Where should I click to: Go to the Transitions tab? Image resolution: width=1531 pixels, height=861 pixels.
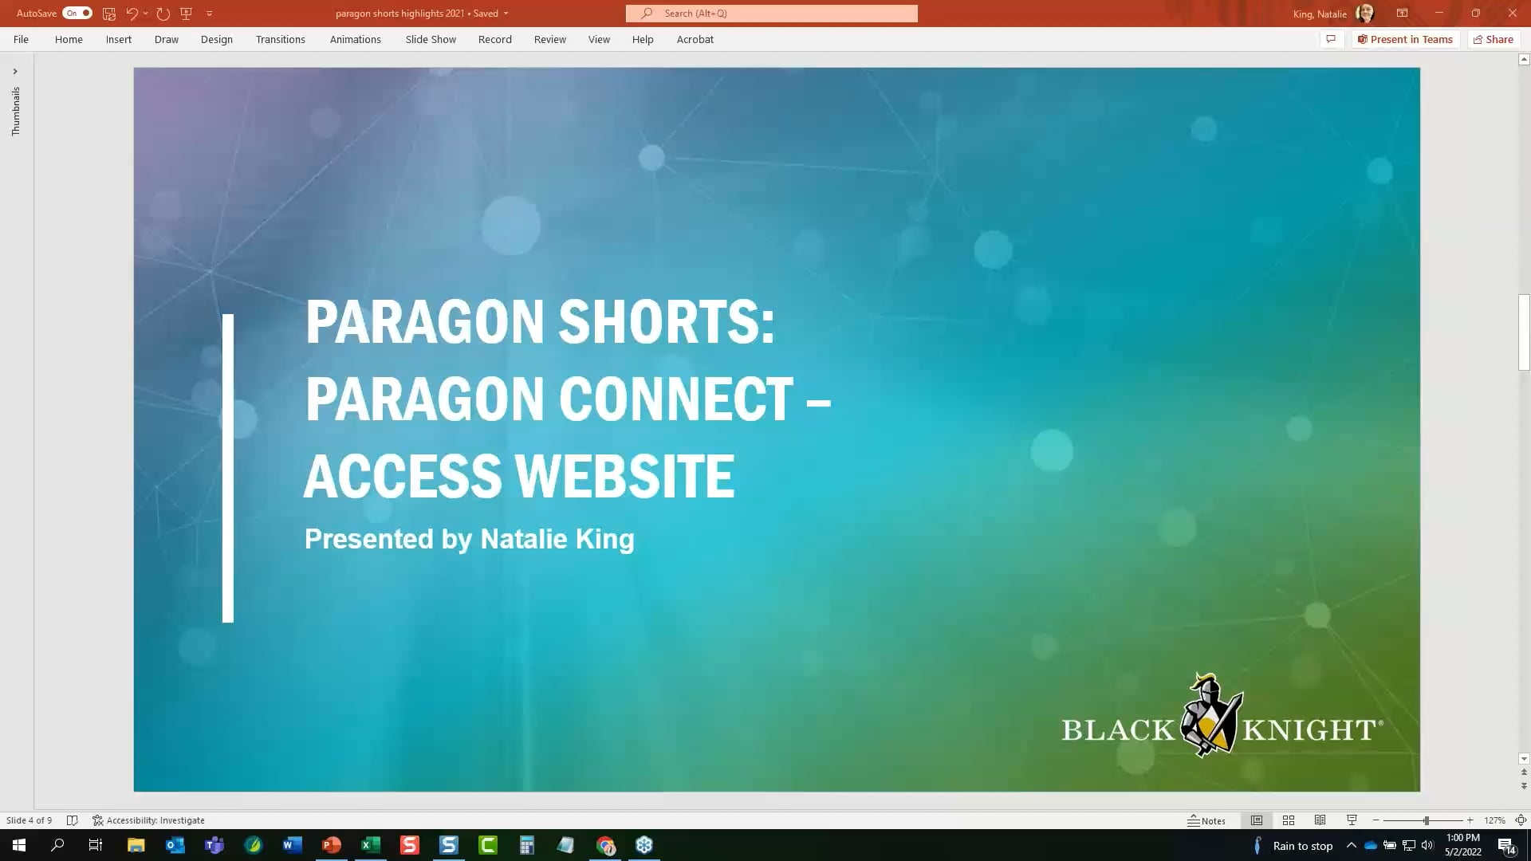281,39
